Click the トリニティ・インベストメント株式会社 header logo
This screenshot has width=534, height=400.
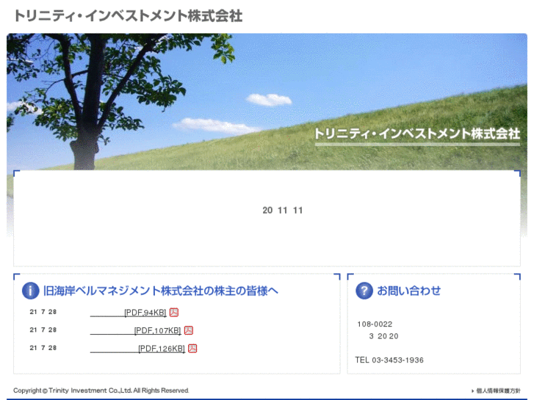click(128, 16)
